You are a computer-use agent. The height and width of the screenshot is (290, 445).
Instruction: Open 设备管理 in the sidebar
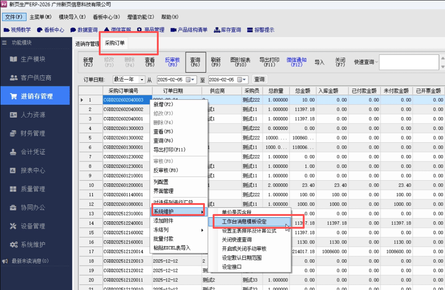click(x=33, y=226)
